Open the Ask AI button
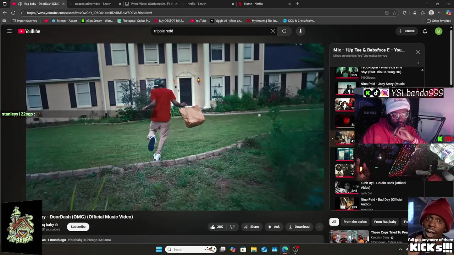 pos(273,227)
